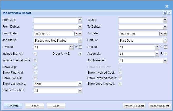Open the To Date calendar picker
173x111 pixels.
point(161,33)
